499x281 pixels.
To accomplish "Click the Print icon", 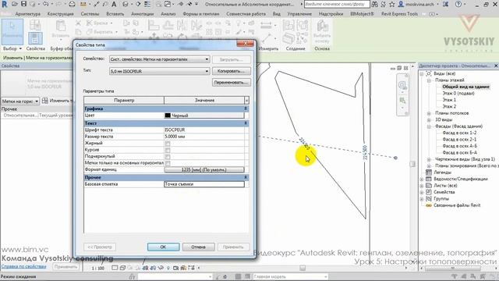I will coord(73,5).
